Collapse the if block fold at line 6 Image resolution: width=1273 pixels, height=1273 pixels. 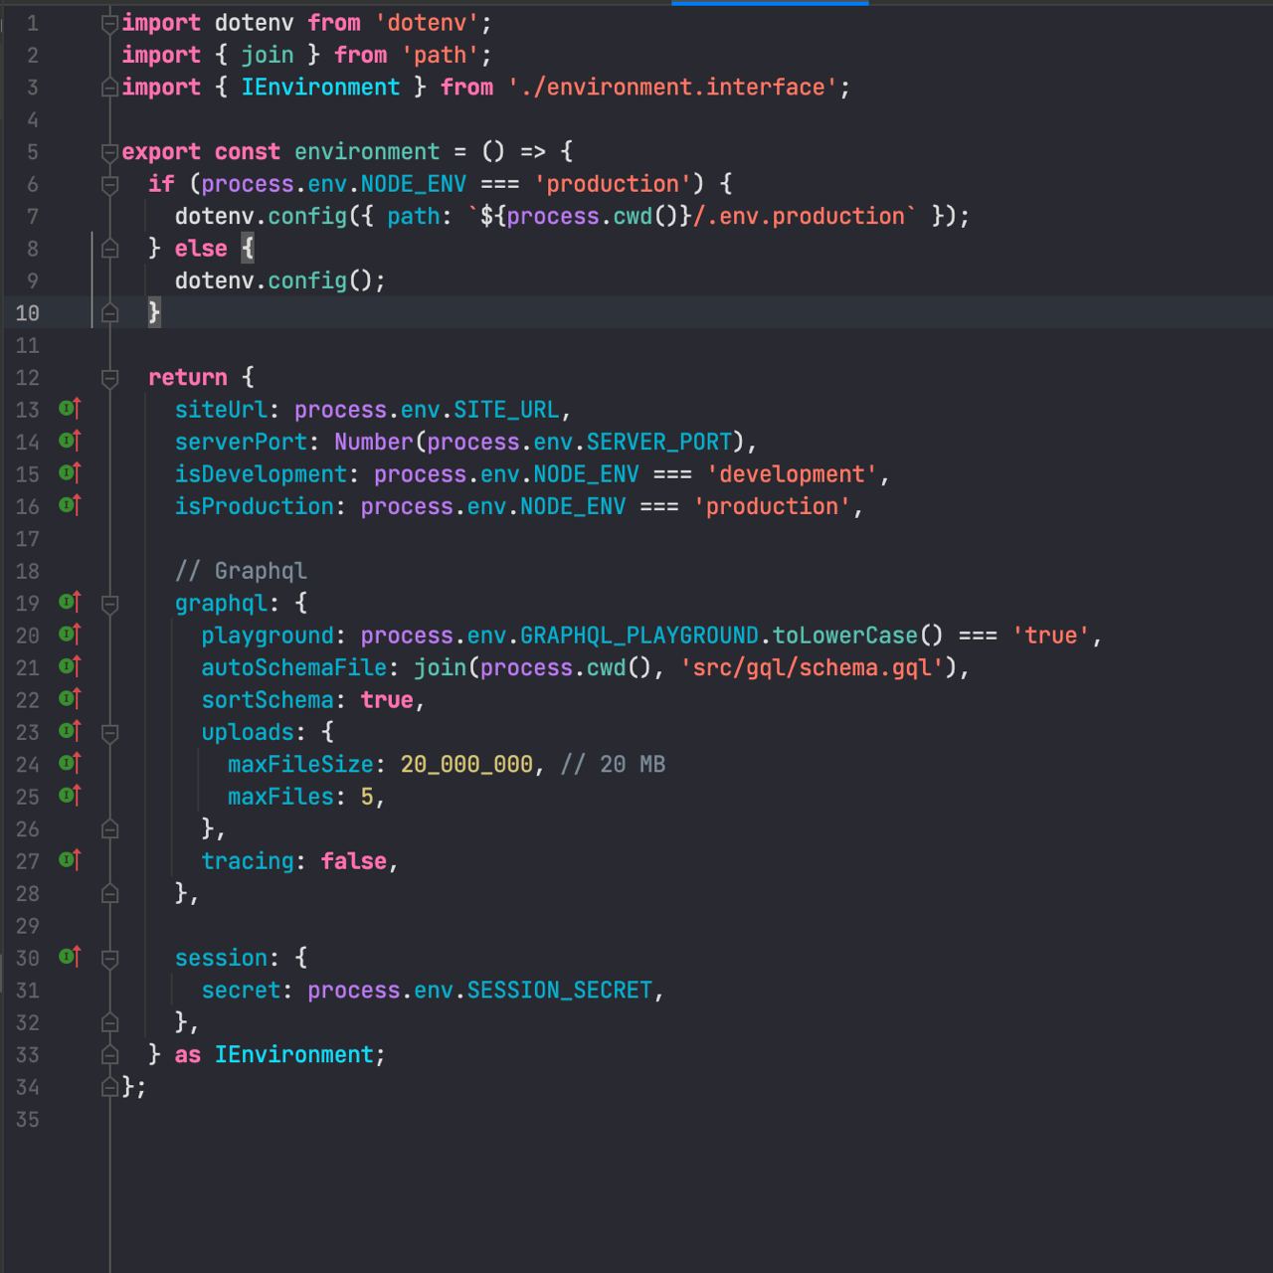(110, 185)
